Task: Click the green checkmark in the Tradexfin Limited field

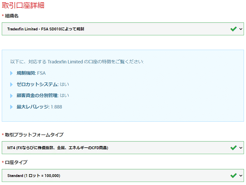Action: click(233, 29)
